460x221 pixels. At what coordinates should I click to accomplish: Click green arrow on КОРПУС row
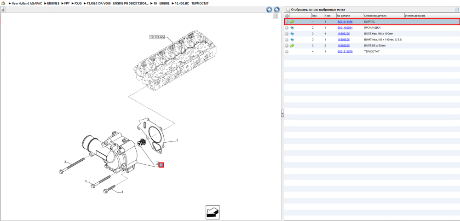coord(292,22)
